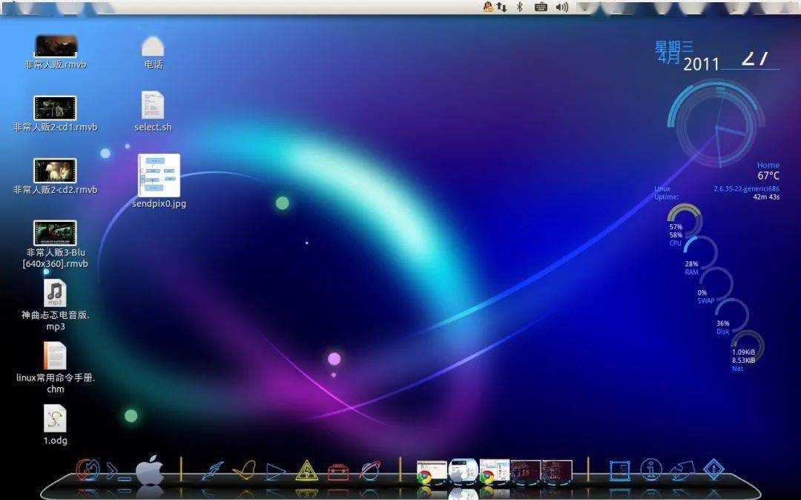Viewport: 801px width, 500px height.
Task: Click the keyboard indicator in top panel
Action: click(x=541, y=7)
